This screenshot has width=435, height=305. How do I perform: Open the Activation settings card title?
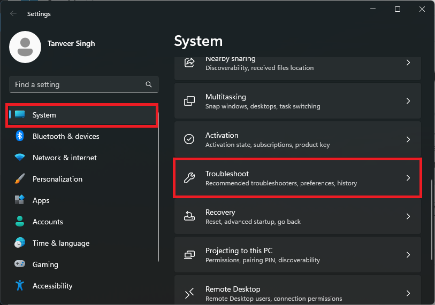pyautogui.click(x=222, y=135)
